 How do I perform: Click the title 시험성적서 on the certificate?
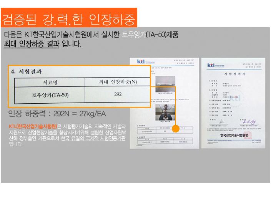[234, 74]
